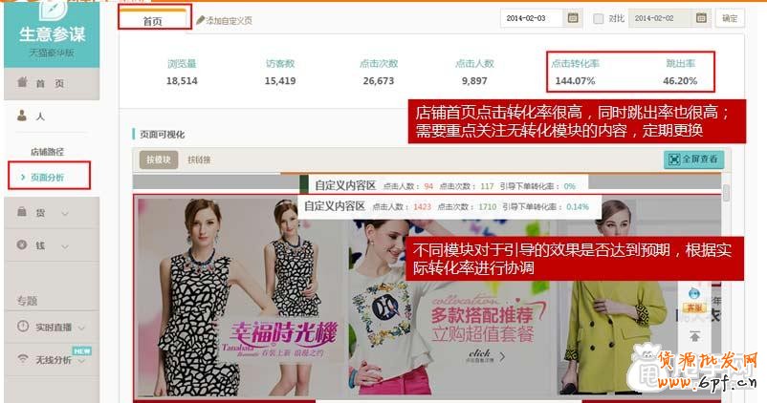The width and height of the screenshot is (767, 403).
Task: Click the clock icon beside 实时直播
Action: pos(23,327)
